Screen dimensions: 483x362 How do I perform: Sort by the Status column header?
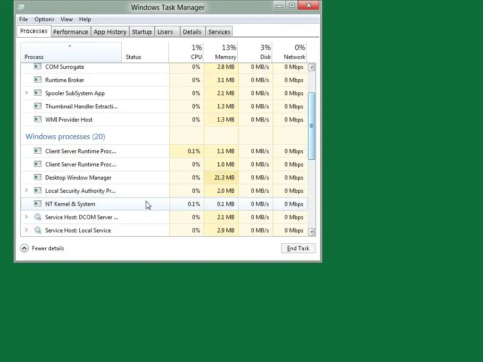tap(145, 52)
